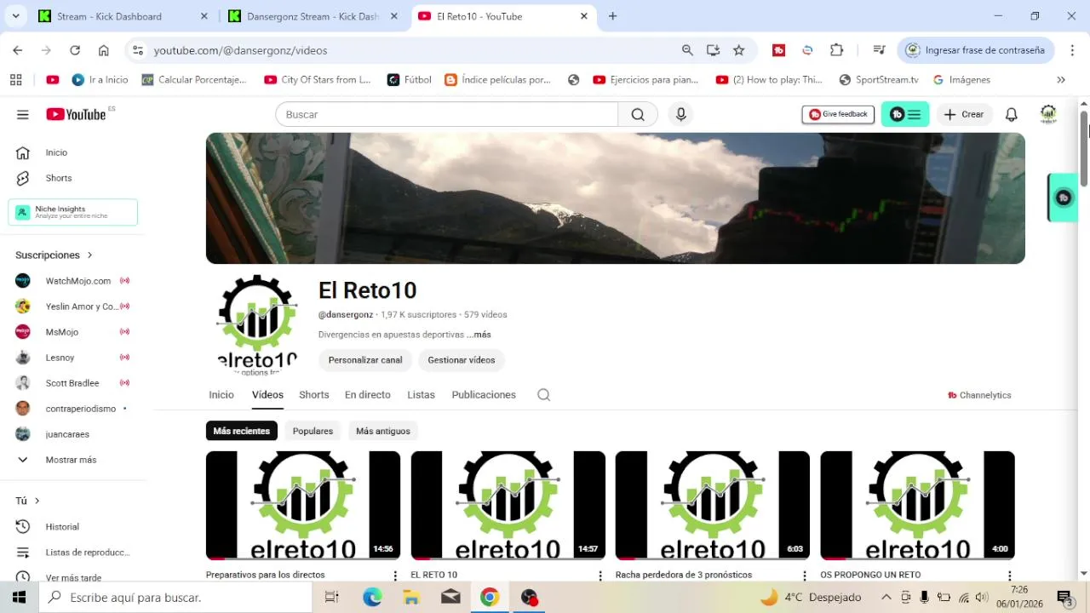Open the media controls toolbar icon

880,50
